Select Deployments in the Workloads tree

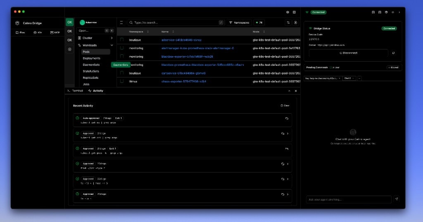91,58
